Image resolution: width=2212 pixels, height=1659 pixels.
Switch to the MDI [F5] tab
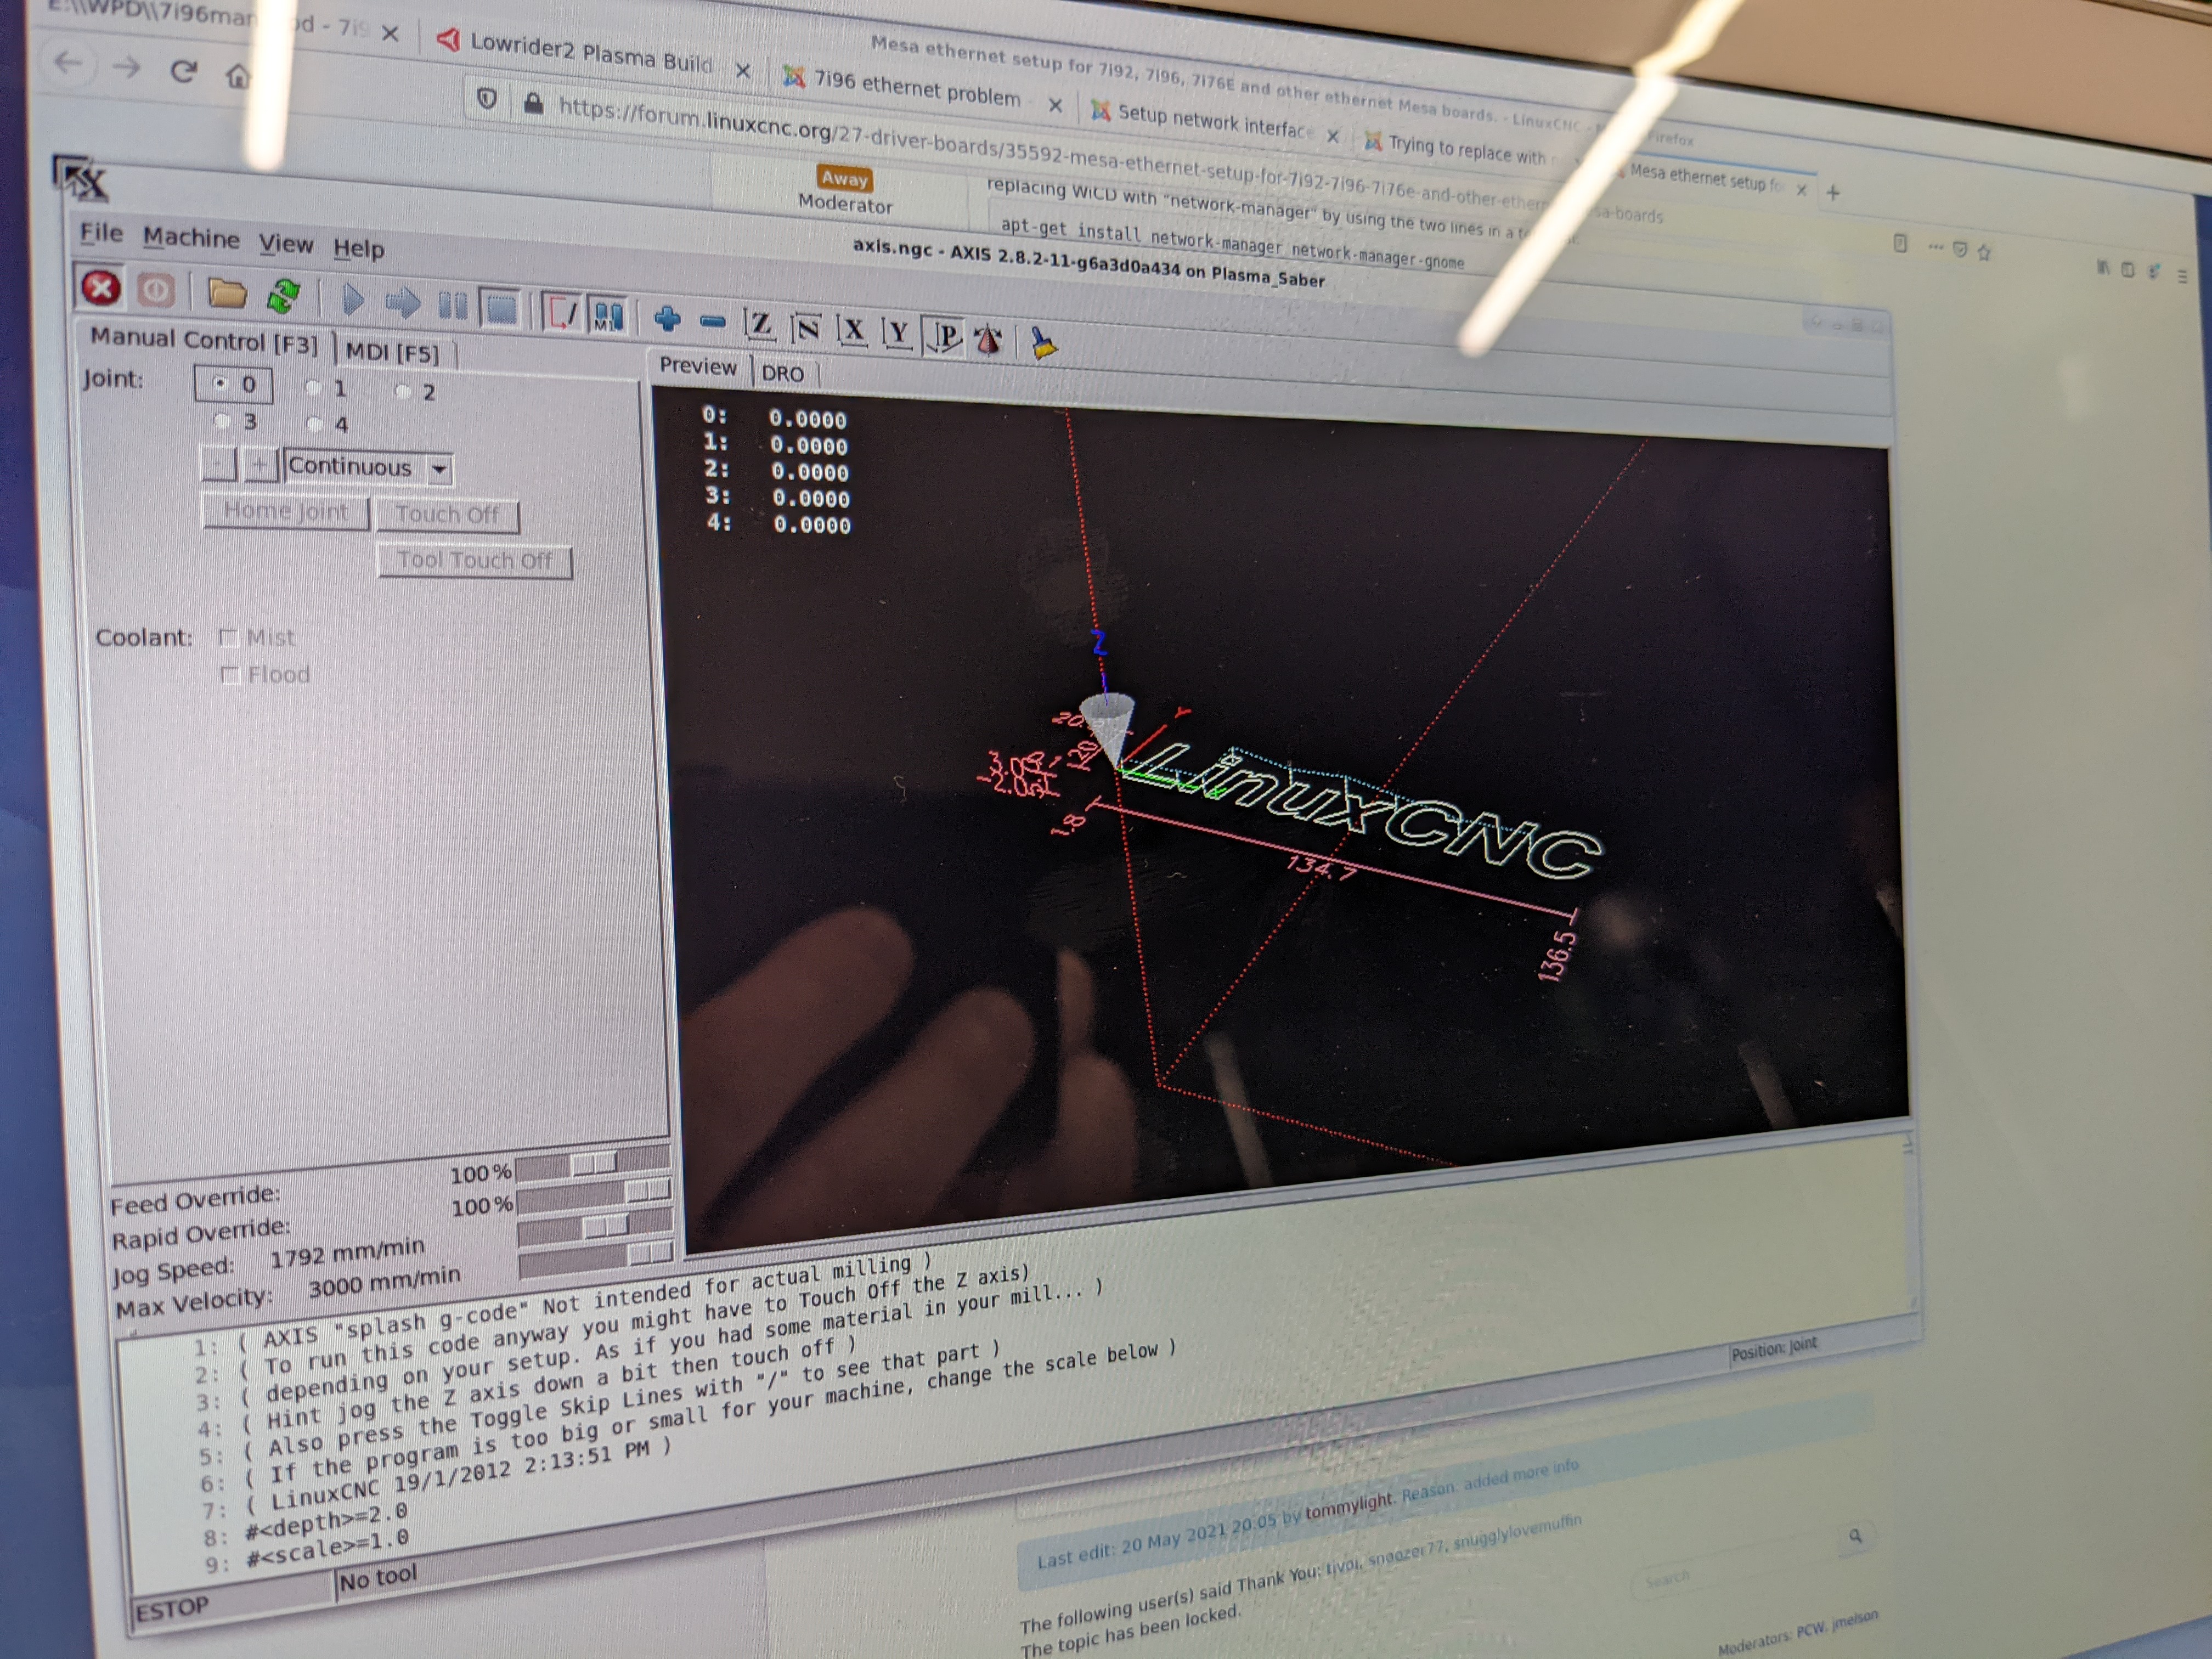pyautogui.click(x=392, y=352)
